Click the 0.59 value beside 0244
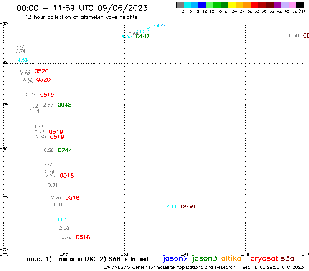309x271 pixels. pos(49,150)
